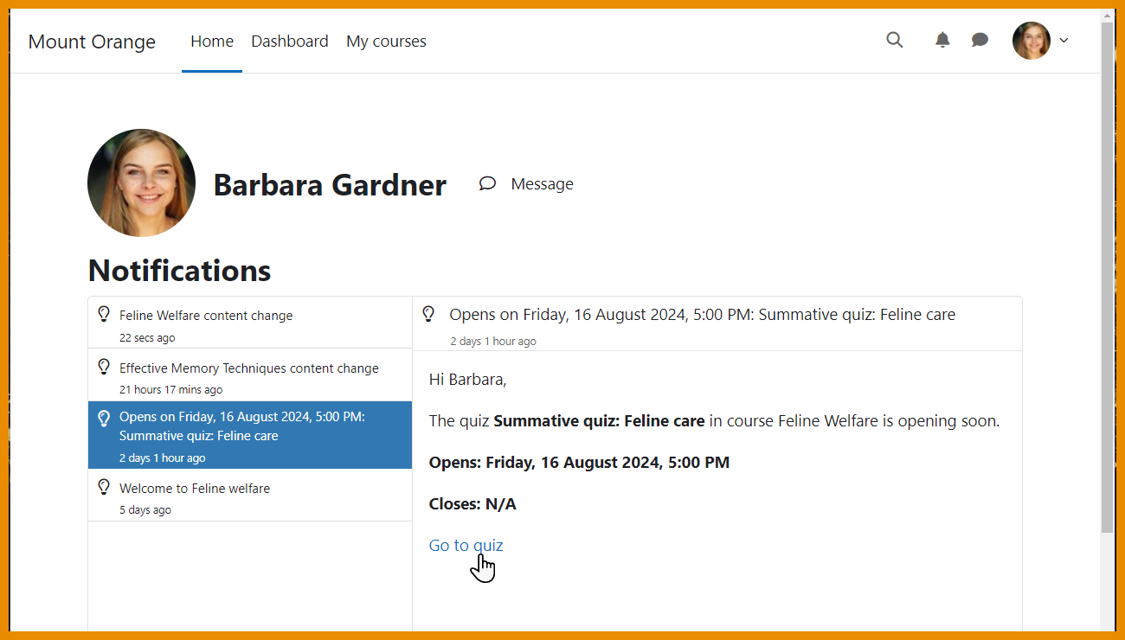
Task: Go to the Home tab
Action: click(x=212, y=41)
